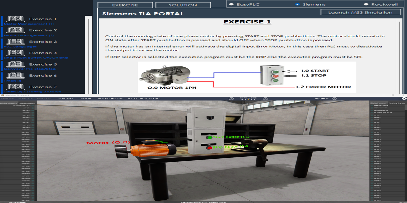Switch to the SOLUTION tab
Image resolution: width=407 pixels, height=203 pixels.
pos(183,5)
